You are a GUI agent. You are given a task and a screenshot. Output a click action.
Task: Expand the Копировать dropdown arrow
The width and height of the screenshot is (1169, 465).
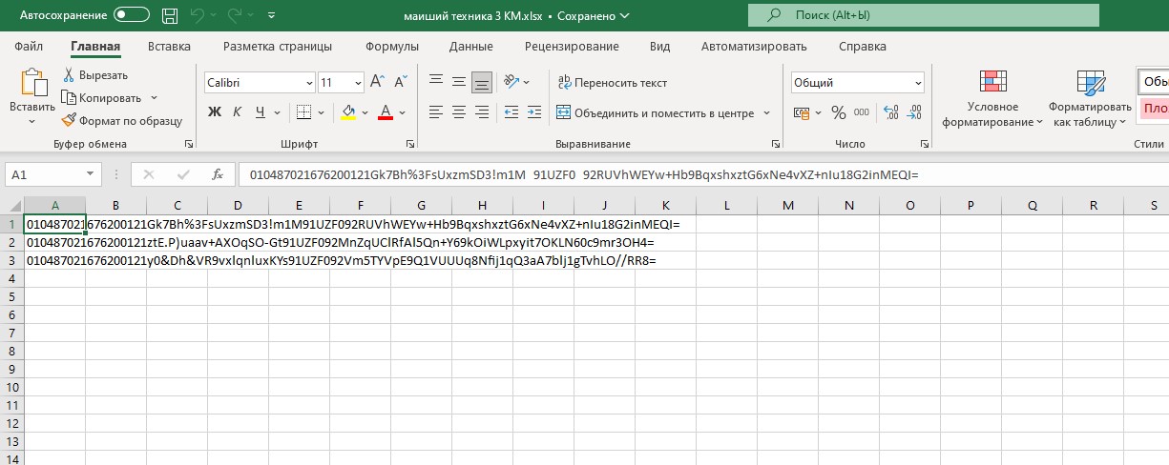pos(154,97)
